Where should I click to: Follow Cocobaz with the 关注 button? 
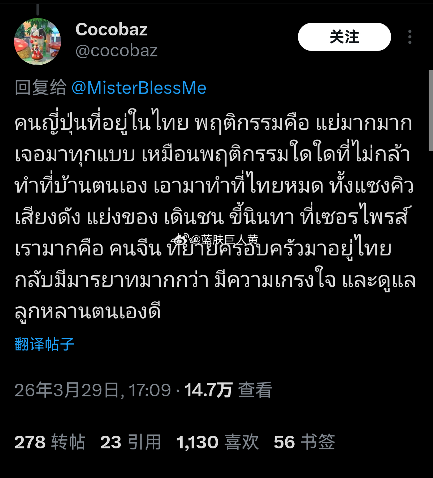pos(344,37)
